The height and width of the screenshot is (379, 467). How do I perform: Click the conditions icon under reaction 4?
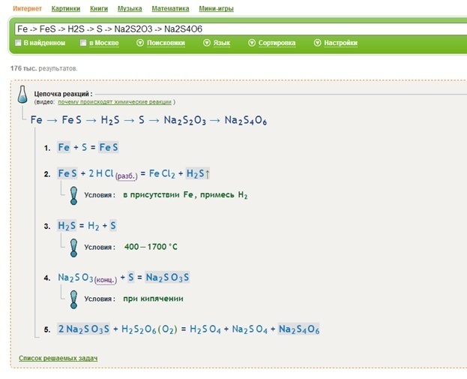[x=73, y=298]
